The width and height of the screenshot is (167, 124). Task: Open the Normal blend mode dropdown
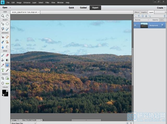coord(142,20)
